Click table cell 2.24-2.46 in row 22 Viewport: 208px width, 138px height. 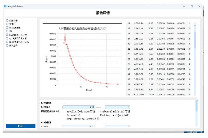pyautogui.click(x=139, y=28)
